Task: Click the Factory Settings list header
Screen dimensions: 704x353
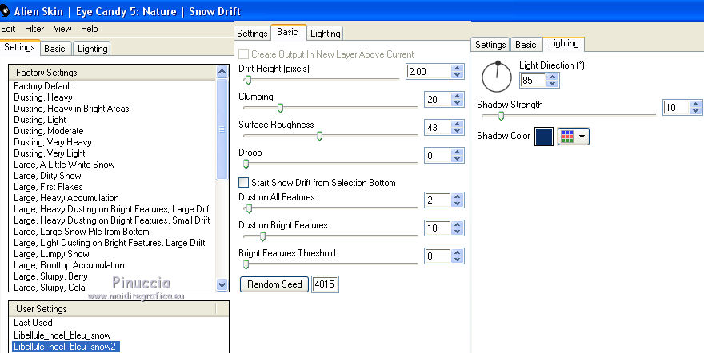Action: [112, 73]
